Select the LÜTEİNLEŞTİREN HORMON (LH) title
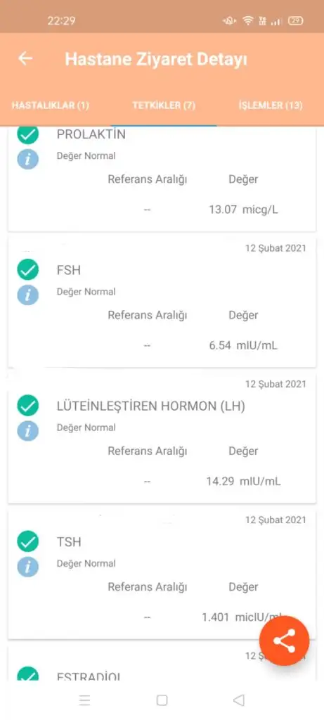324x720 pixels. (151, 406)
